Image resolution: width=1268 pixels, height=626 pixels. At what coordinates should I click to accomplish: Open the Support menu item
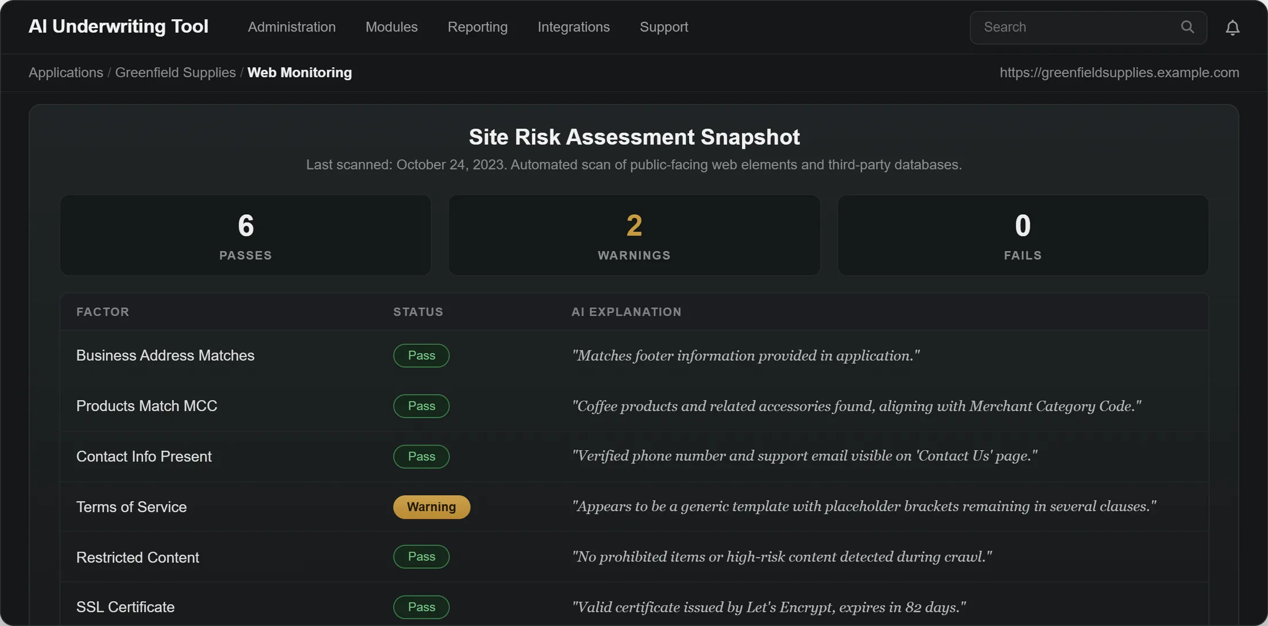pyautogui.click(x=663, y=27)
